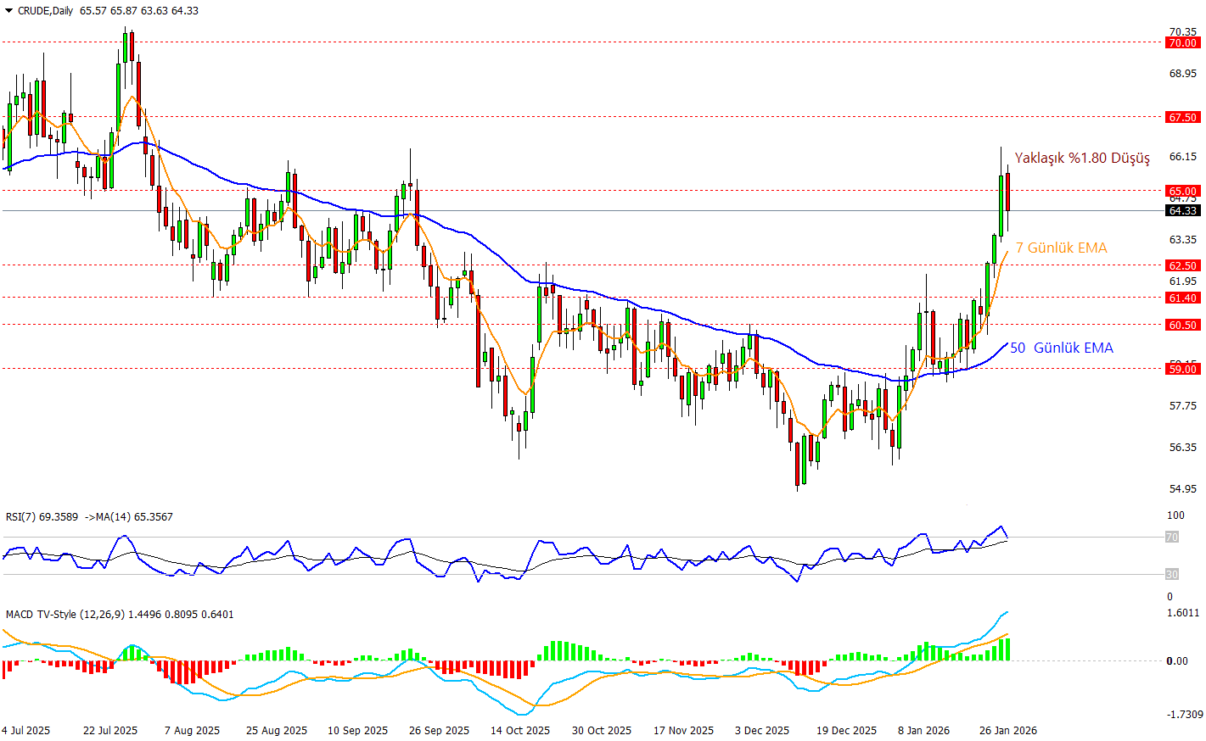The height and width of the screenshot is (741, 1206).
Task: Click the 14 Oct 2025 date marker
Action: click(519, 731)
